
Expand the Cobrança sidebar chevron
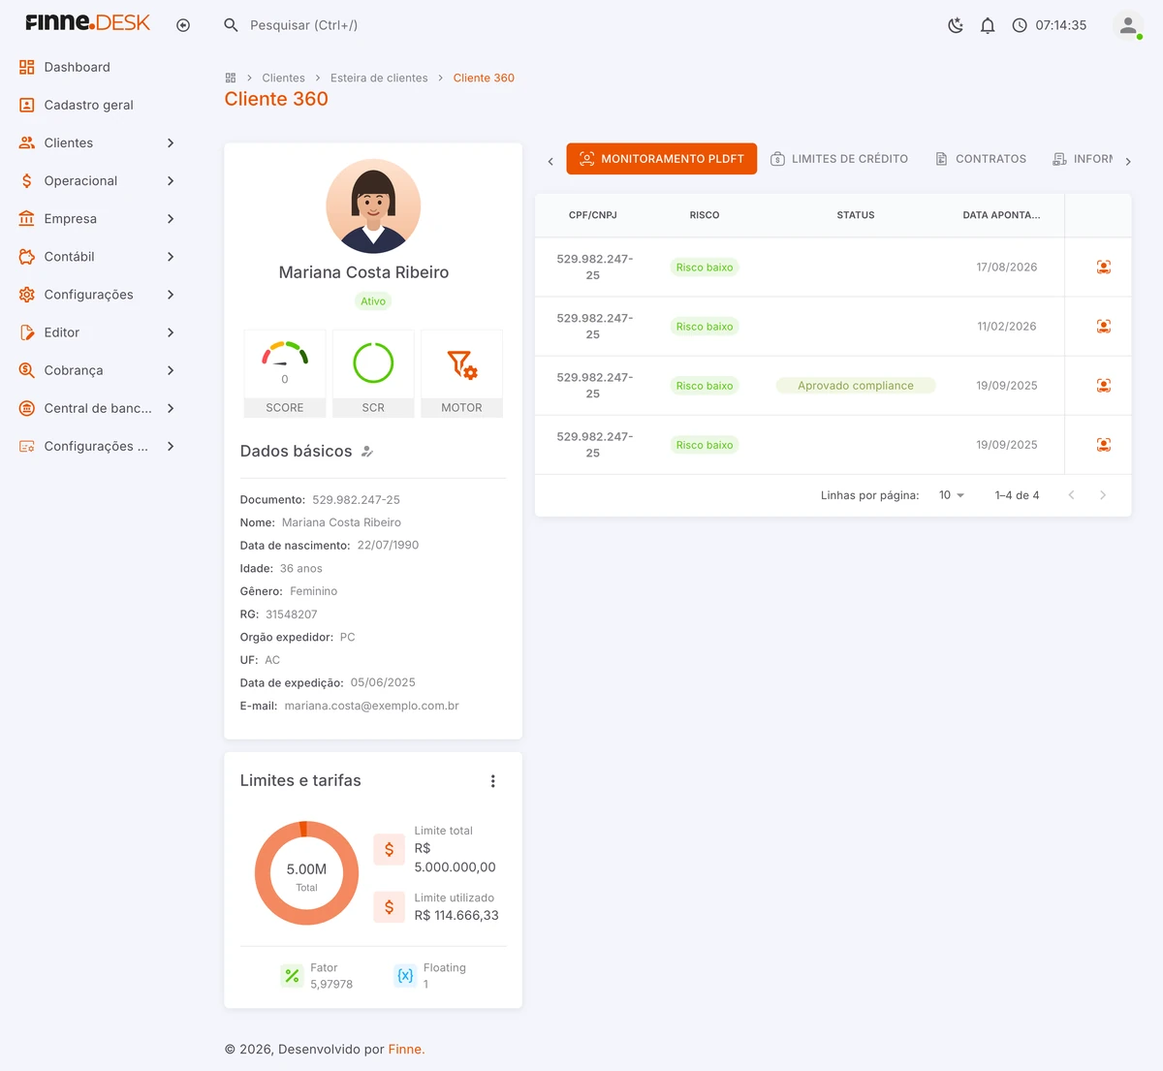tap(171, 370)
